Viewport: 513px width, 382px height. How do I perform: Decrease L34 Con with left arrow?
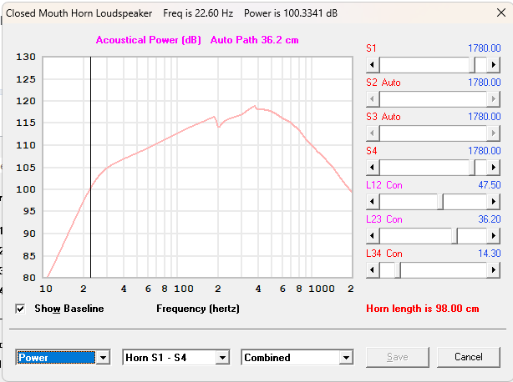[373, 270]
